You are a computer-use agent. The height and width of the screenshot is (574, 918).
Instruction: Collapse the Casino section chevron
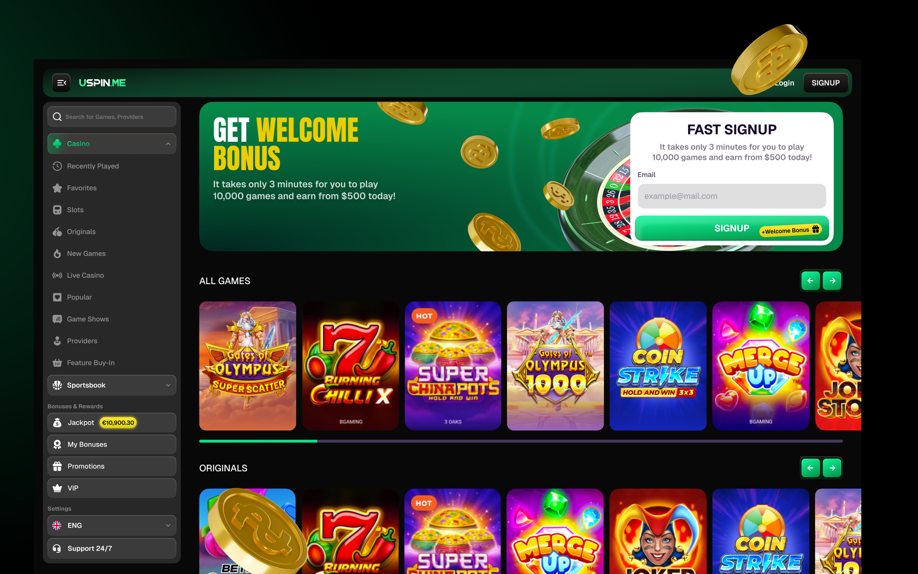coord(168,143)
